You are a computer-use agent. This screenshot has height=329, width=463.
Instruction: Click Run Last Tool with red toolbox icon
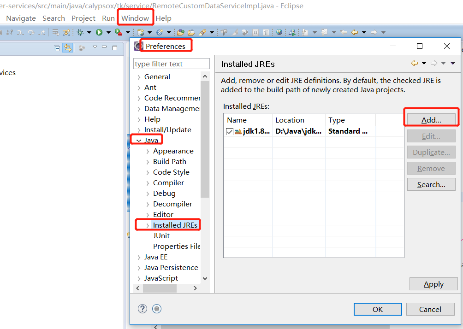[x=119, y=32]
